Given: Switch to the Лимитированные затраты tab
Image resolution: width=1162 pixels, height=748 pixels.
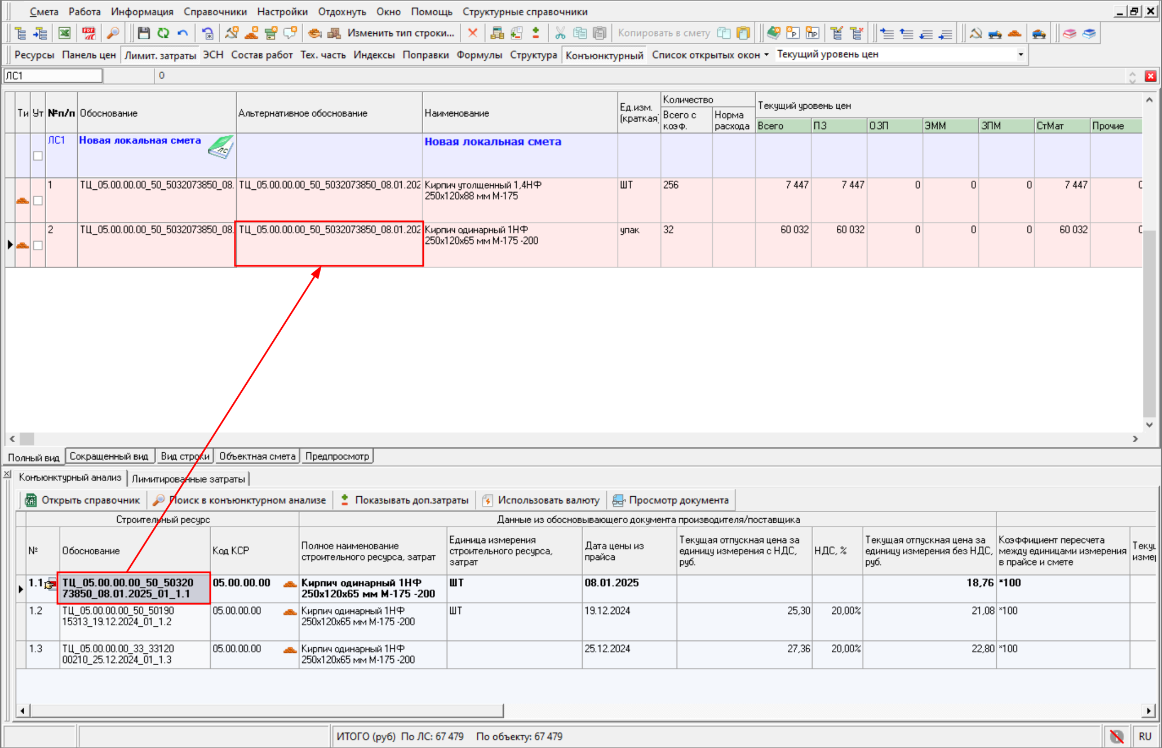Looking at the screenshot, I should click(188, 479).
